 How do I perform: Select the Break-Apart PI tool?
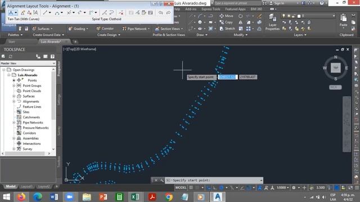(35, 12)
